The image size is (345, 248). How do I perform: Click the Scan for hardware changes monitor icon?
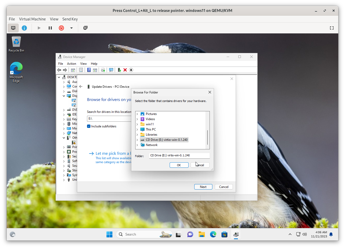click(x=111, y=70)
